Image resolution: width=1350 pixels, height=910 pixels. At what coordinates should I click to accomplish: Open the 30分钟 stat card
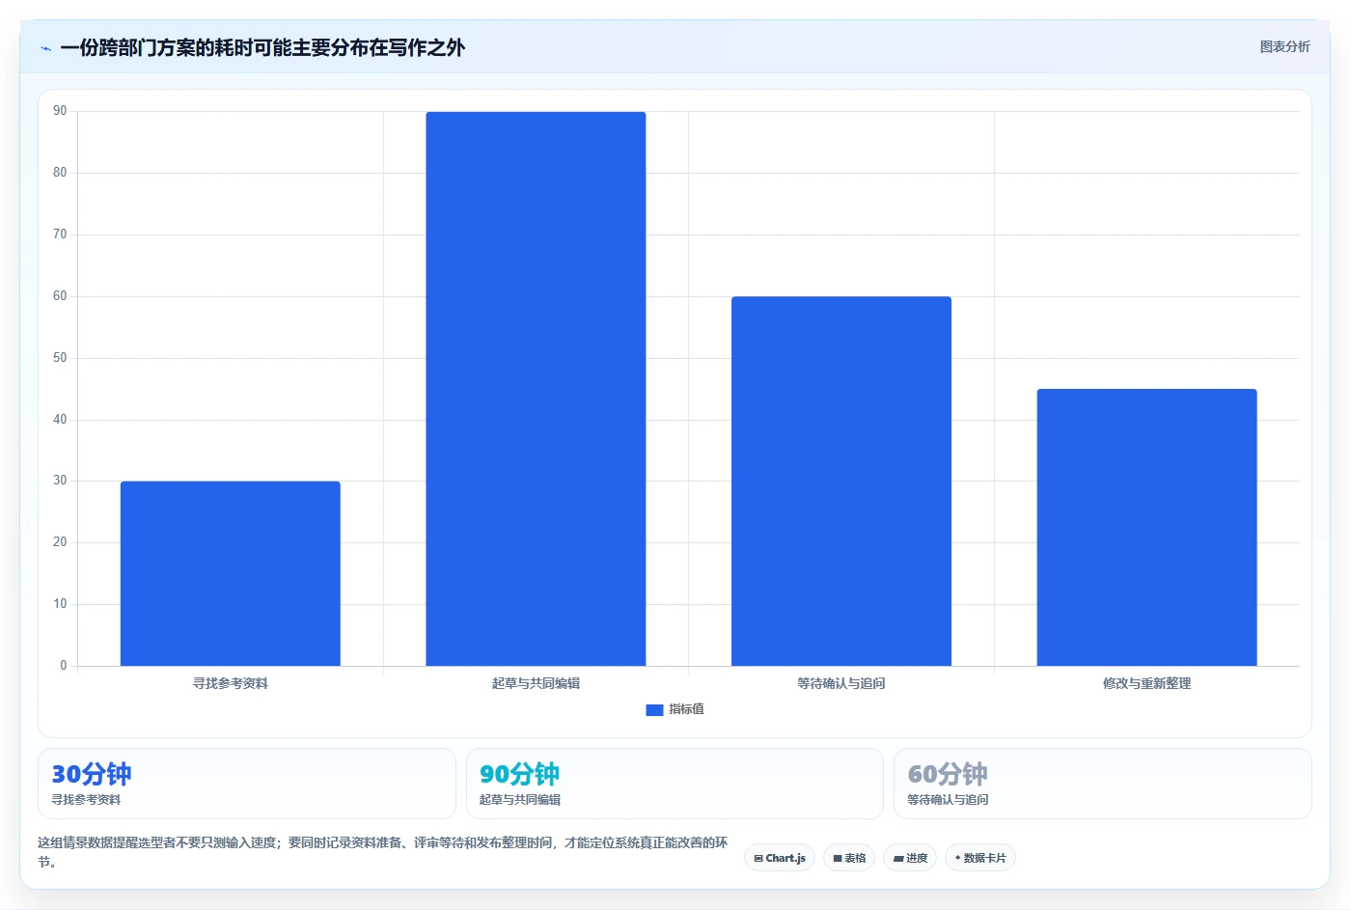(247, 784)
